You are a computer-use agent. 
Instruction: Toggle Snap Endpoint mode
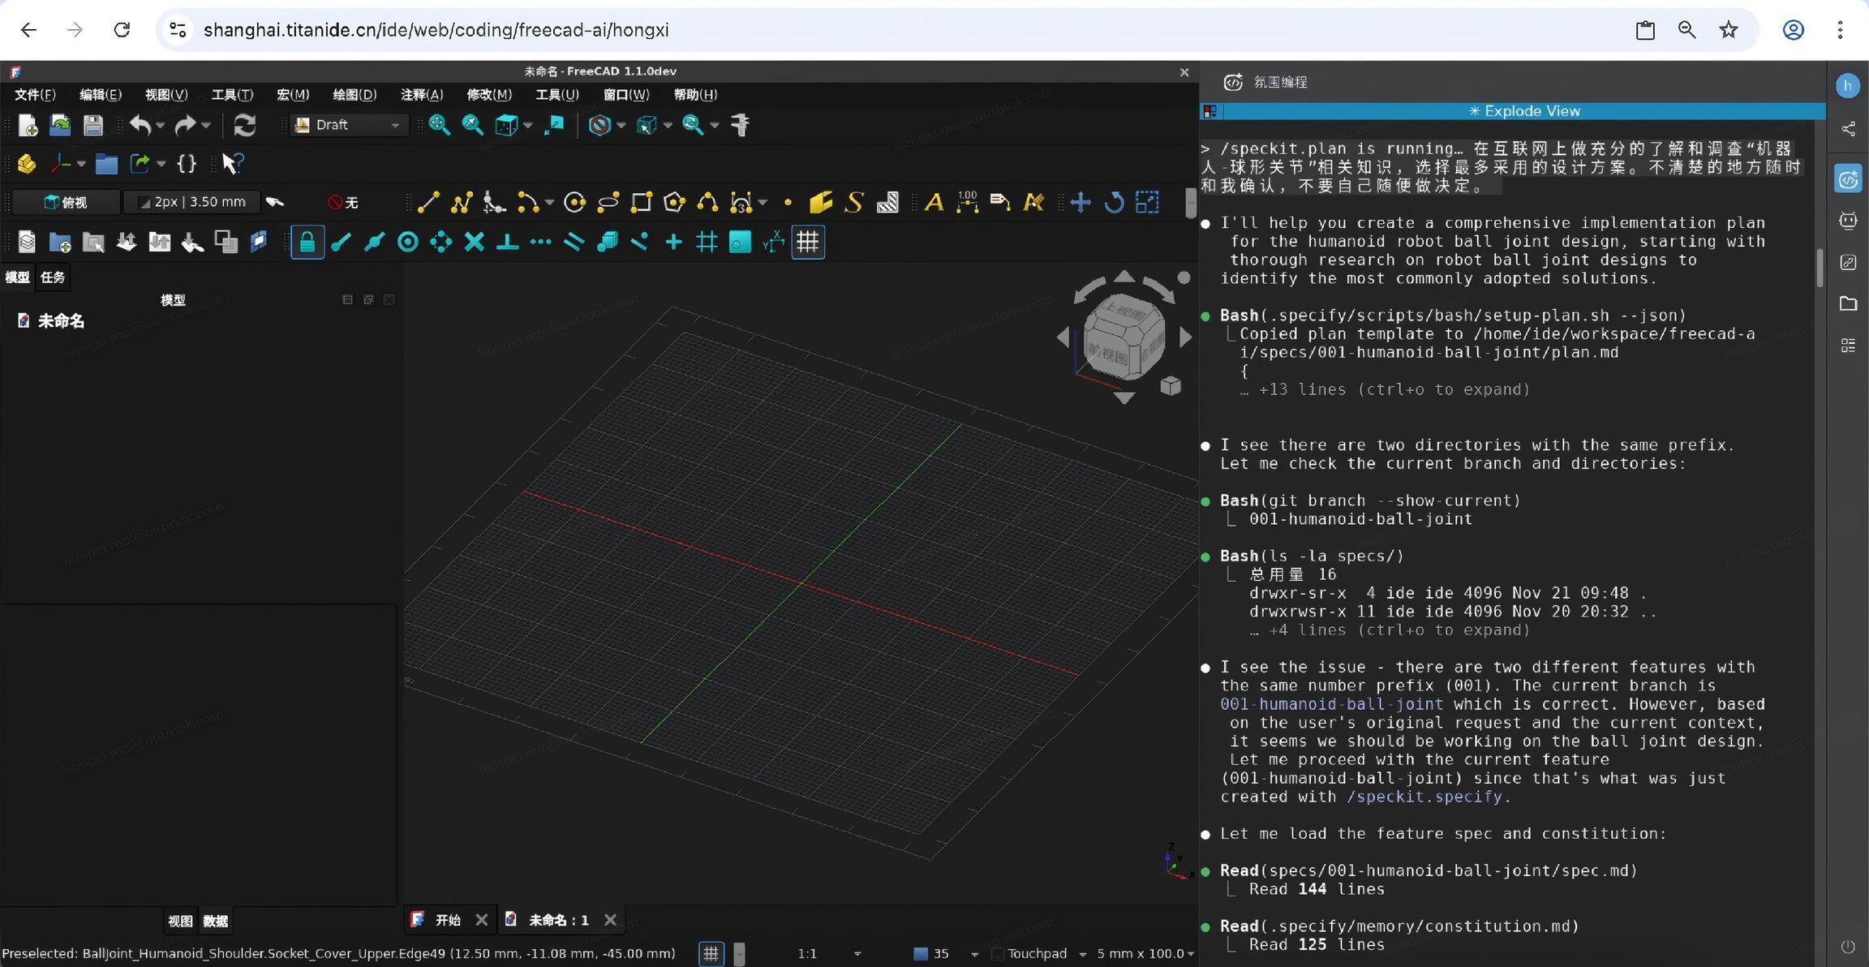(341, 242)
